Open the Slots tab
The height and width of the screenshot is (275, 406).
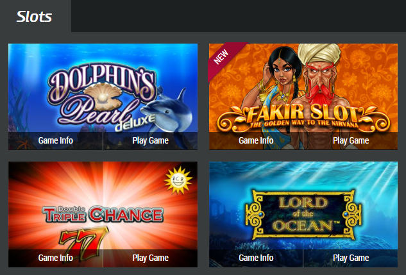tap(35, 16)
